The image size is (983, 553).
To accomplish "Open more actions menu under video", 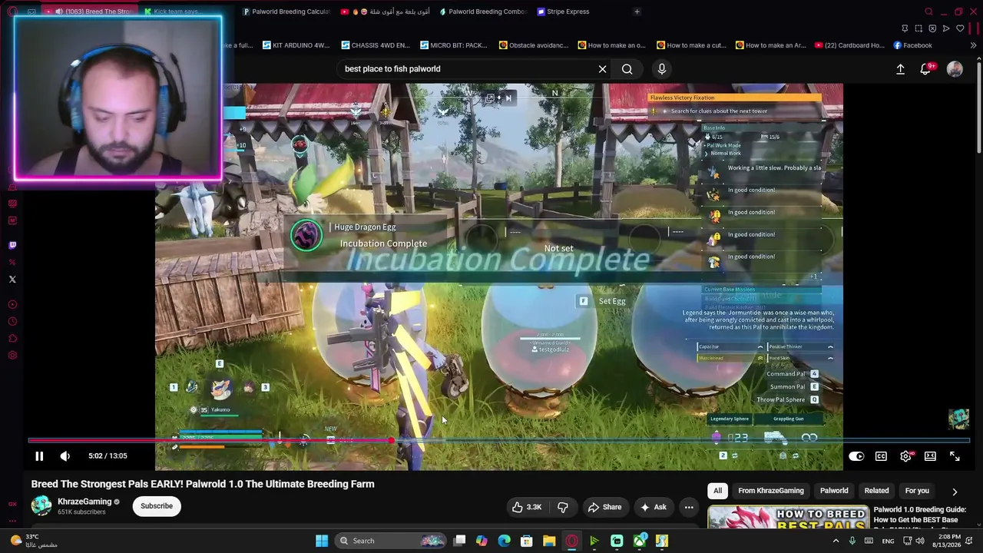I will (689, 507).
